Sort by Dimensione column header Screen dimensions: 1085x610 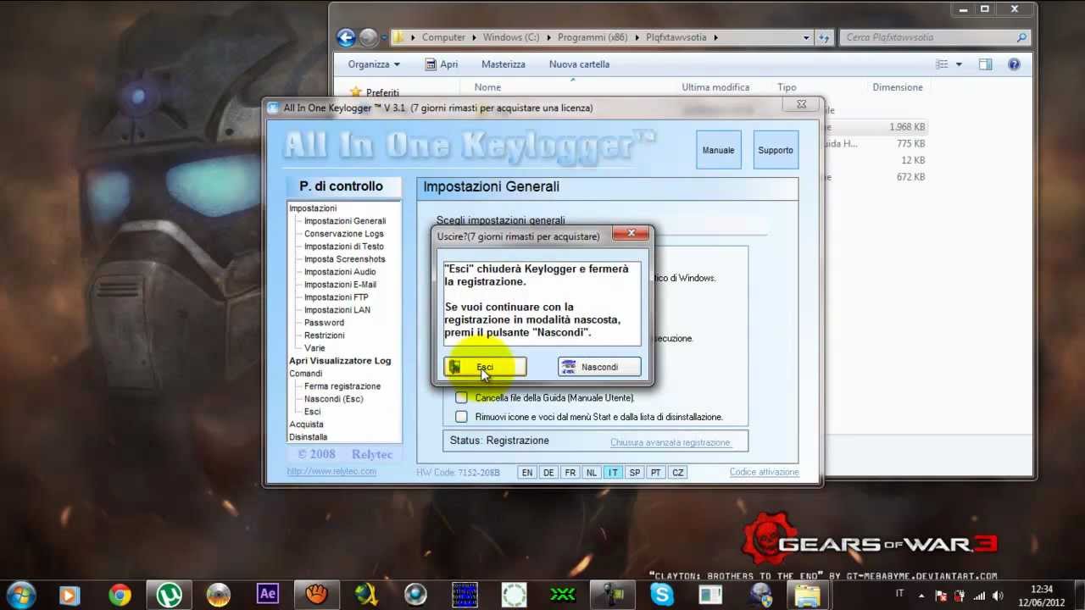point(898,87)
